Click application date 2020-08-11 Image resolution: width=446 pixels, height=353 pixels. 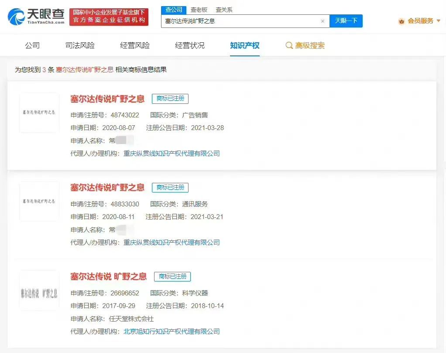point(118,217)
